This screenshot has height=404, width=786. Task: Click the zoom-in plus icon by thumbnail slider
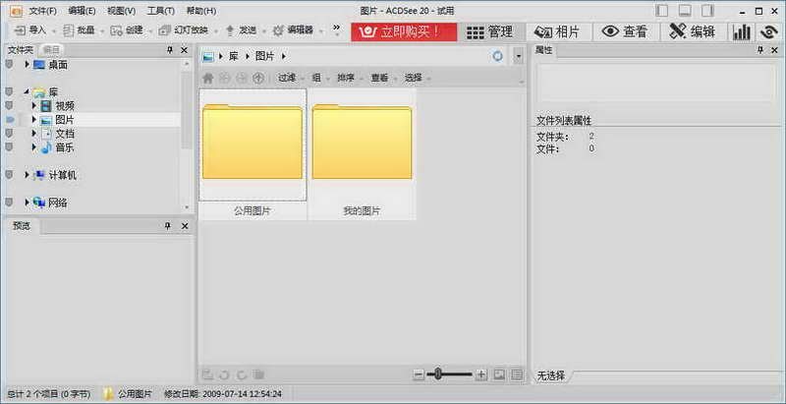(x=481, y=375)
